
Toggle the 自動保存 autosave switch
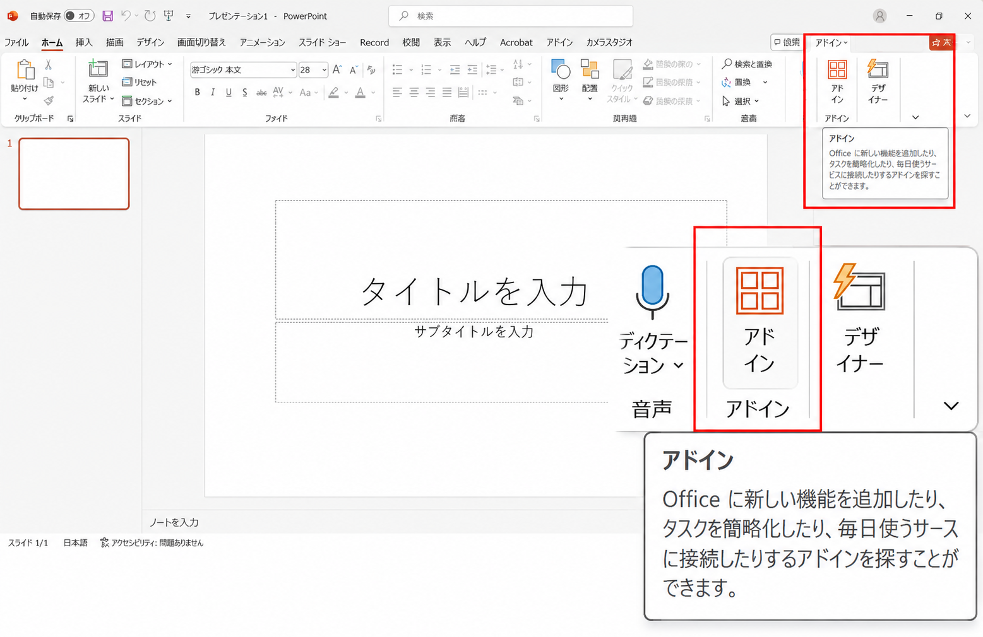pos(79,16)
